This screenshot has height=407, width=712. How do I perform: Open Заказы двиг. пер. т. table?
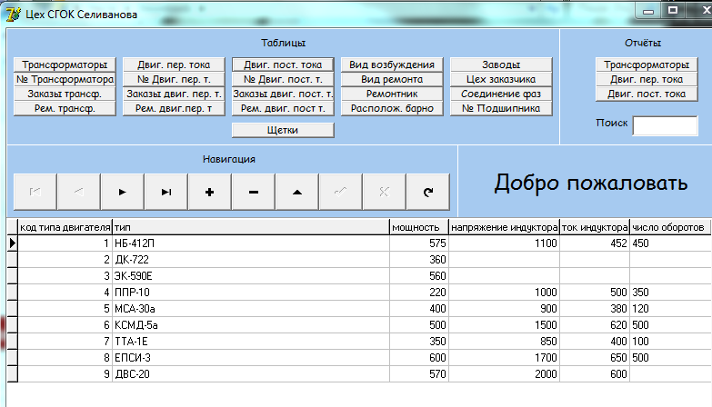174,94
